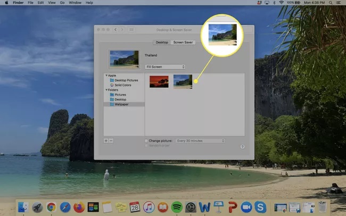The width and height of the screenshot is (346, 216).
Task: Open the Every 30 minutes dropdown
Action: (200, 141)
